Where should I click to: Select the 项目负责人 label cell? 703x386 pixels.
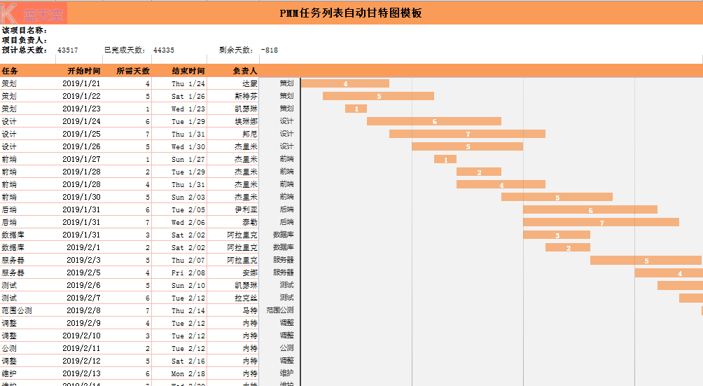tap(25, 41)
